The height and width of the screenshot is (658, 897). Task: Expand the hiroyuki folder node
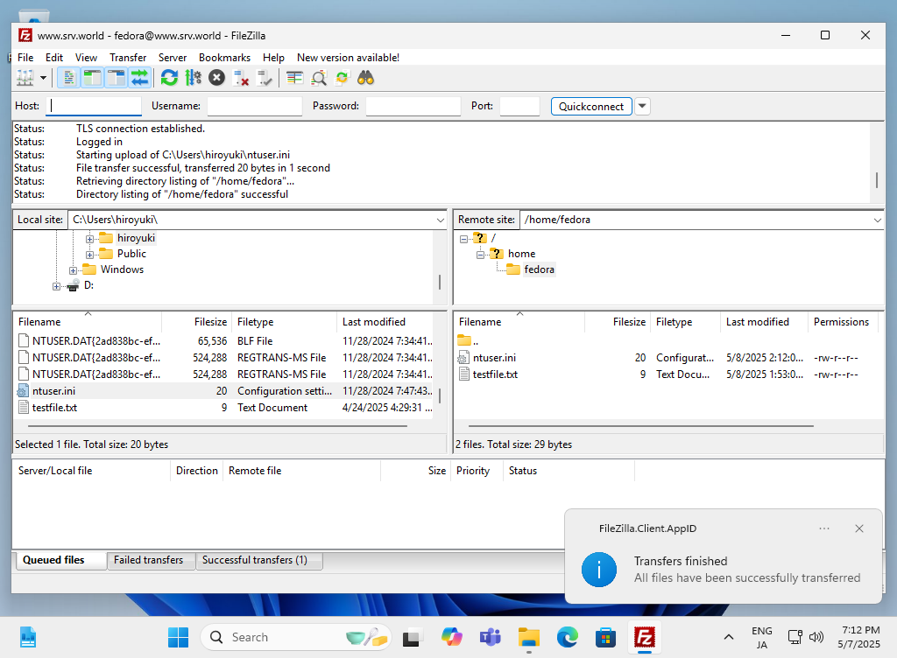pyautogui.click(x=90, y=239)
